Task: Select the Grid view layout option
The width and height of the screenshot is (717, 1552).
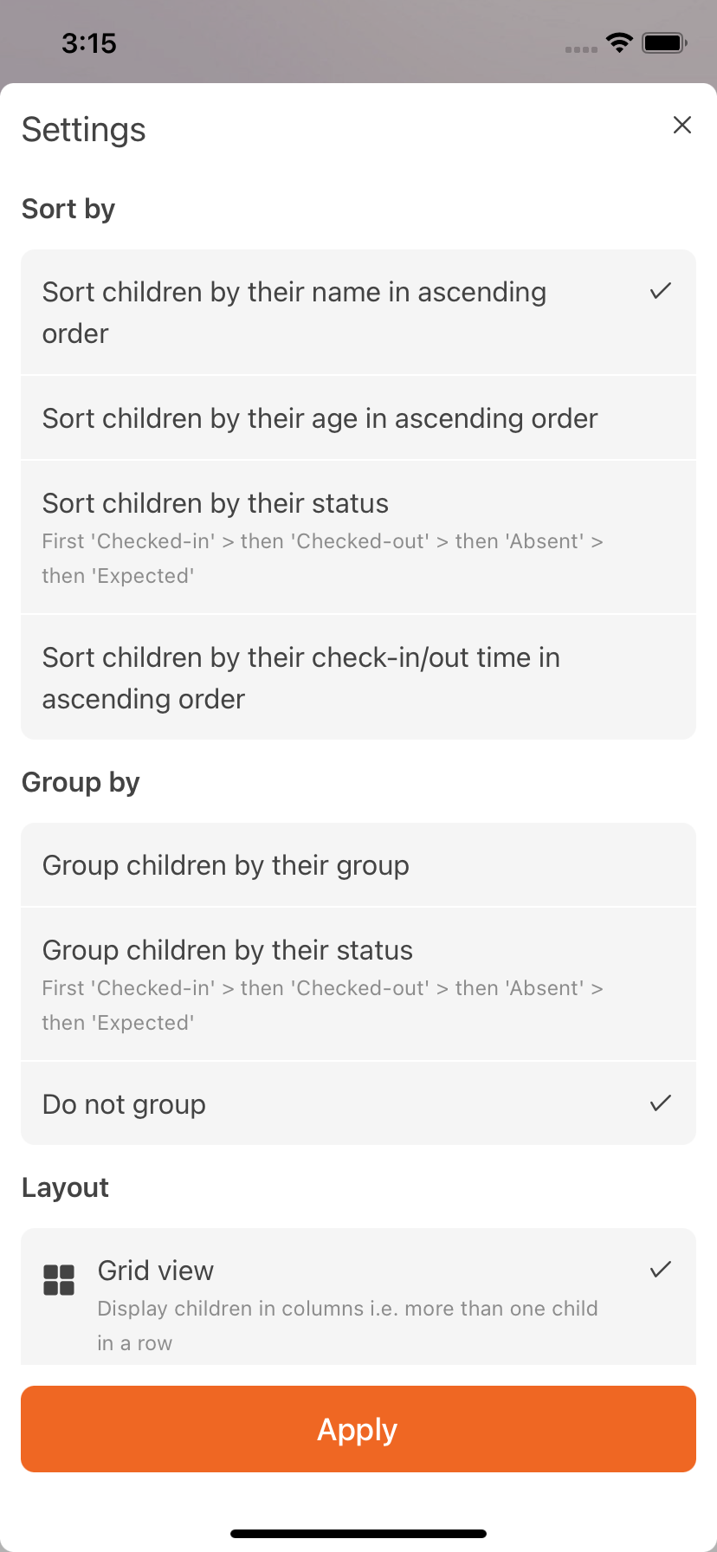Action: [156, 1271]
